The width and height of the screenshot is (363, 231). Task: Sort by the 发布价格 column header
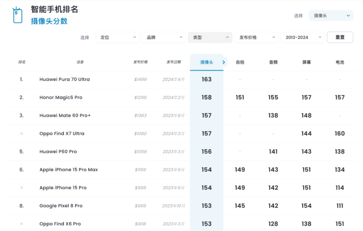coord(140,62)
